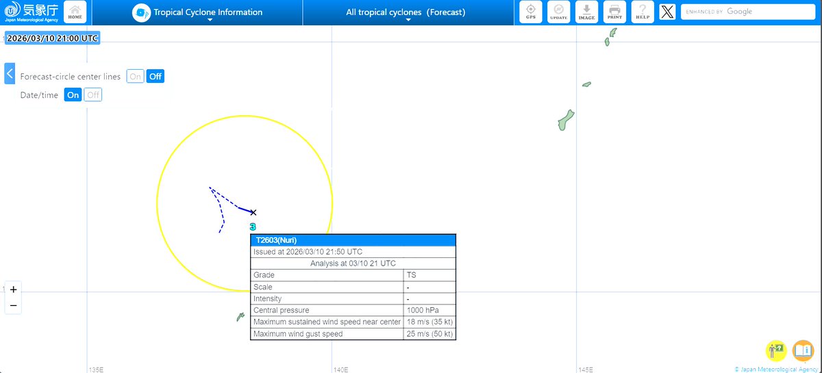Open the X social media icon

tap(667, 12)
